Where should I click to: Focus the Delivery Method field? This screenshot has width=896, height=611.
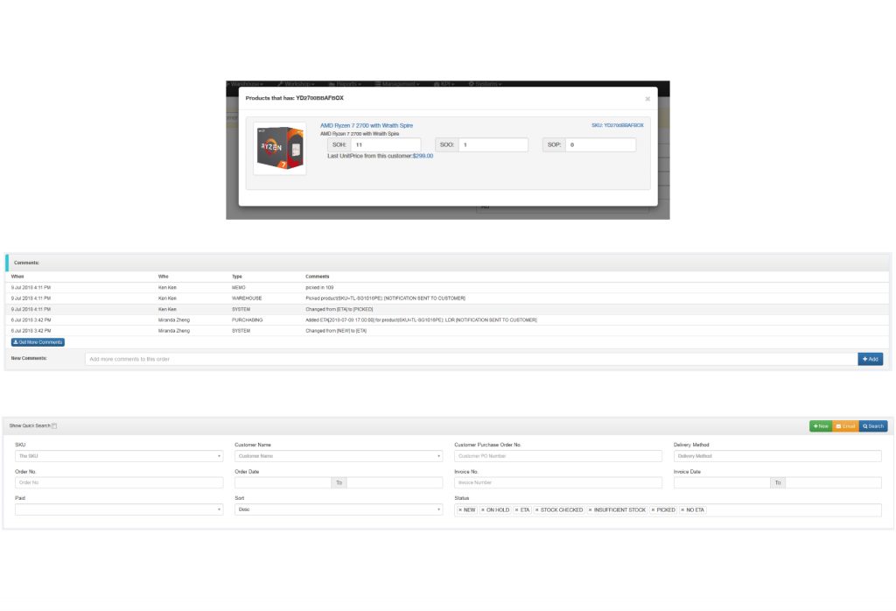pos(778,456)
